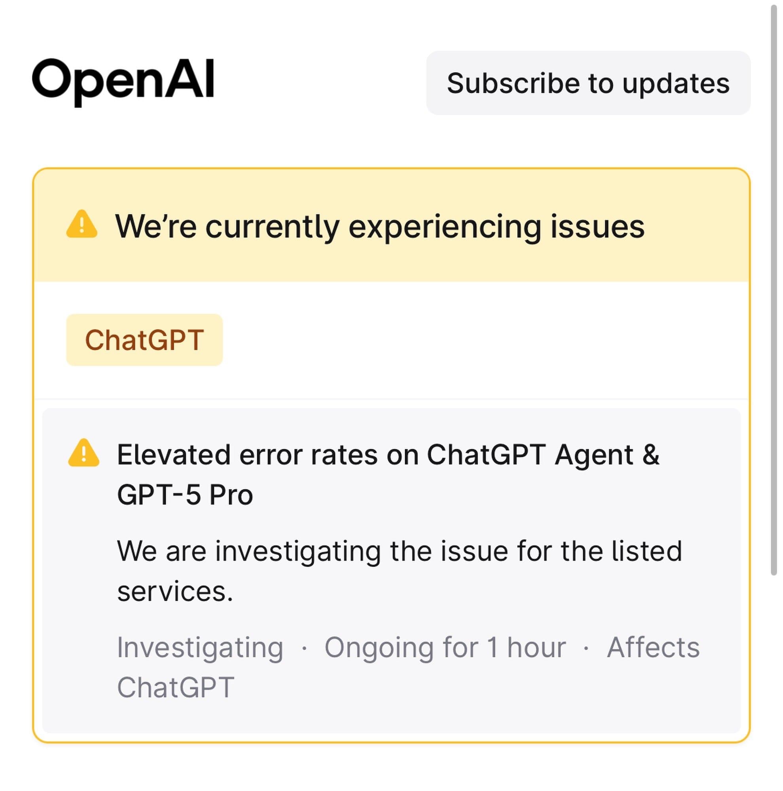Click the vertical scrollbar thumb
The width and height of the screenshot is (783, 791).
[x=774, y=287]
